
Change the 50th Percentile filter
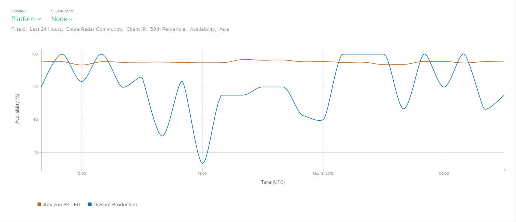[x=168, y=29]
